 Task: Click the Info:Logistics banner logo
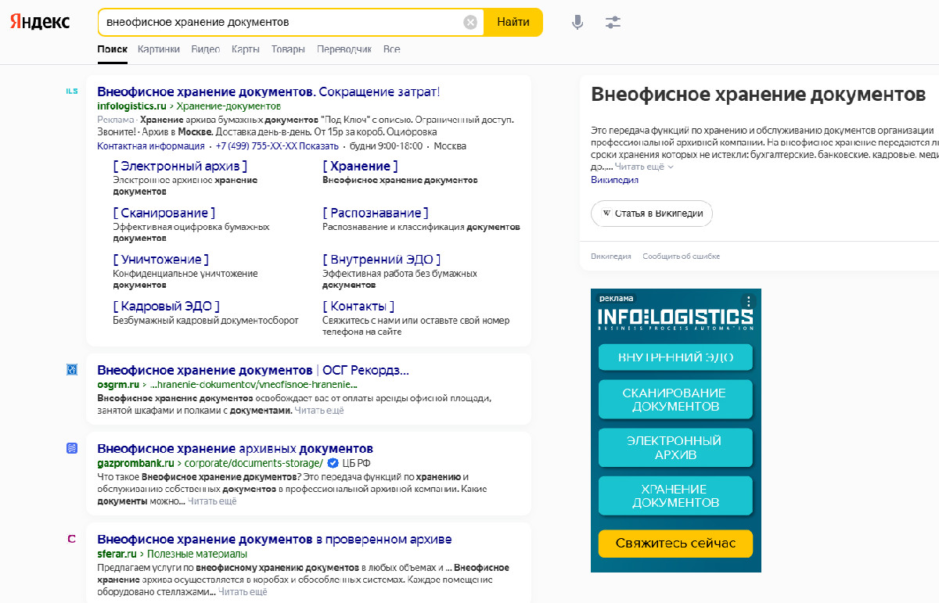675,319
